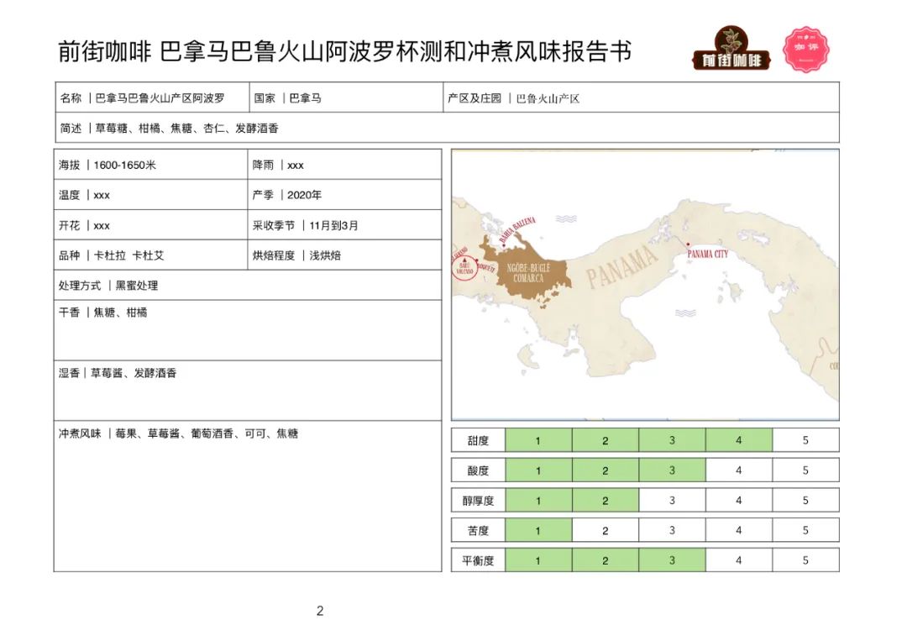Viewport: 907px width, 641px height.
Task: Select score 2 in the 醇厚度 row
Action: (x=606, y=501)
